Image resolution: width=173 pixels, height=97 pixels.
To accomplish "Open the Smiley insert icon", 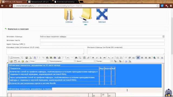I will tap(23, 61).
